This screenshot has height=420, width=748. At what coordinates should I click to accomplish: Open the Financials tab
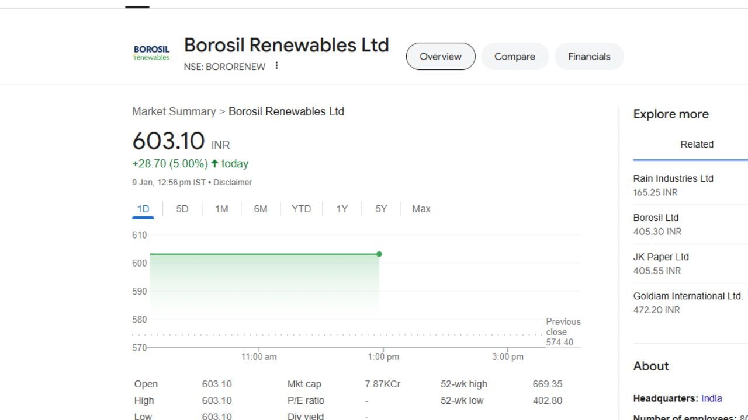click(x=589, y=57)
